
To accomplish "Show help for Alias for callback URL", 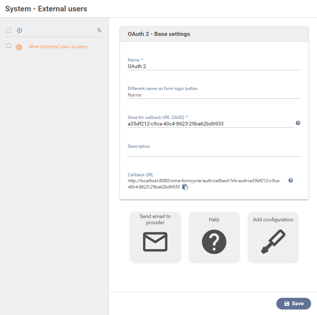I will pyautogui.click(x=298, y=123).
